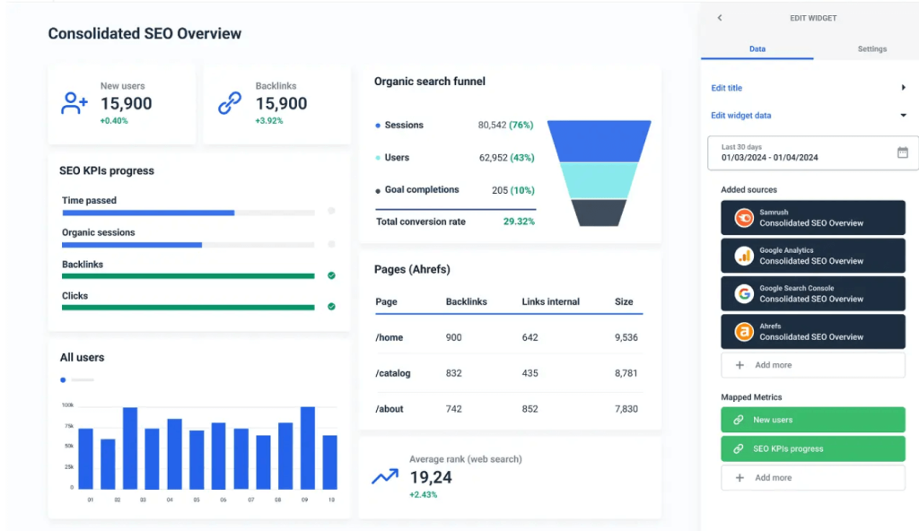The image size is (919, 531).
Task: Click the /catalog page row
Action: (x=509, y=373)
